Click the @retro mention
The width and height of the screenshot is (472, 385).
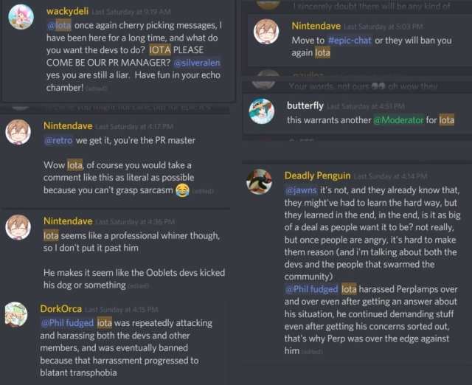pyautogui.click(x=58, y=141)
